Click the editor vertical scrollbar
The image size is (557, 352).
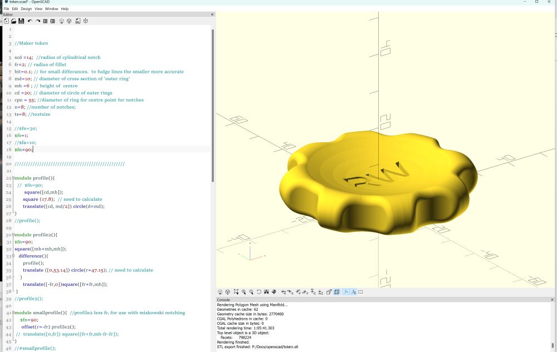click(x=213, y=106)
